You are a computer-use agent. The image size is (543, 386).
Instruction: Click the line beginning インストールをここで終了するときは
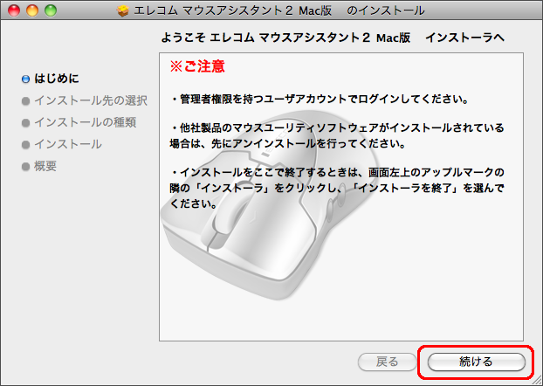click(337, 188)
